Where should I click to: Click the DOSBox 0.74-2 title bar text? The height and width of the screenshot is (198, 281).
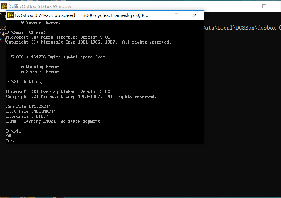81,15
